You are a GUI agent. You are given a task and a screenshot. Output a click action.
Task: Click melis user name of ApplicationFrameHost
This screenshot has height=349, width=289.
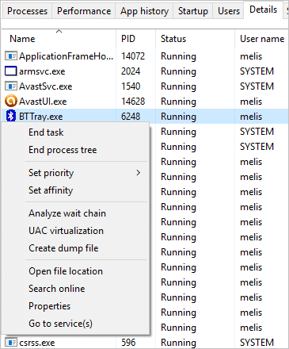[251, 56]
